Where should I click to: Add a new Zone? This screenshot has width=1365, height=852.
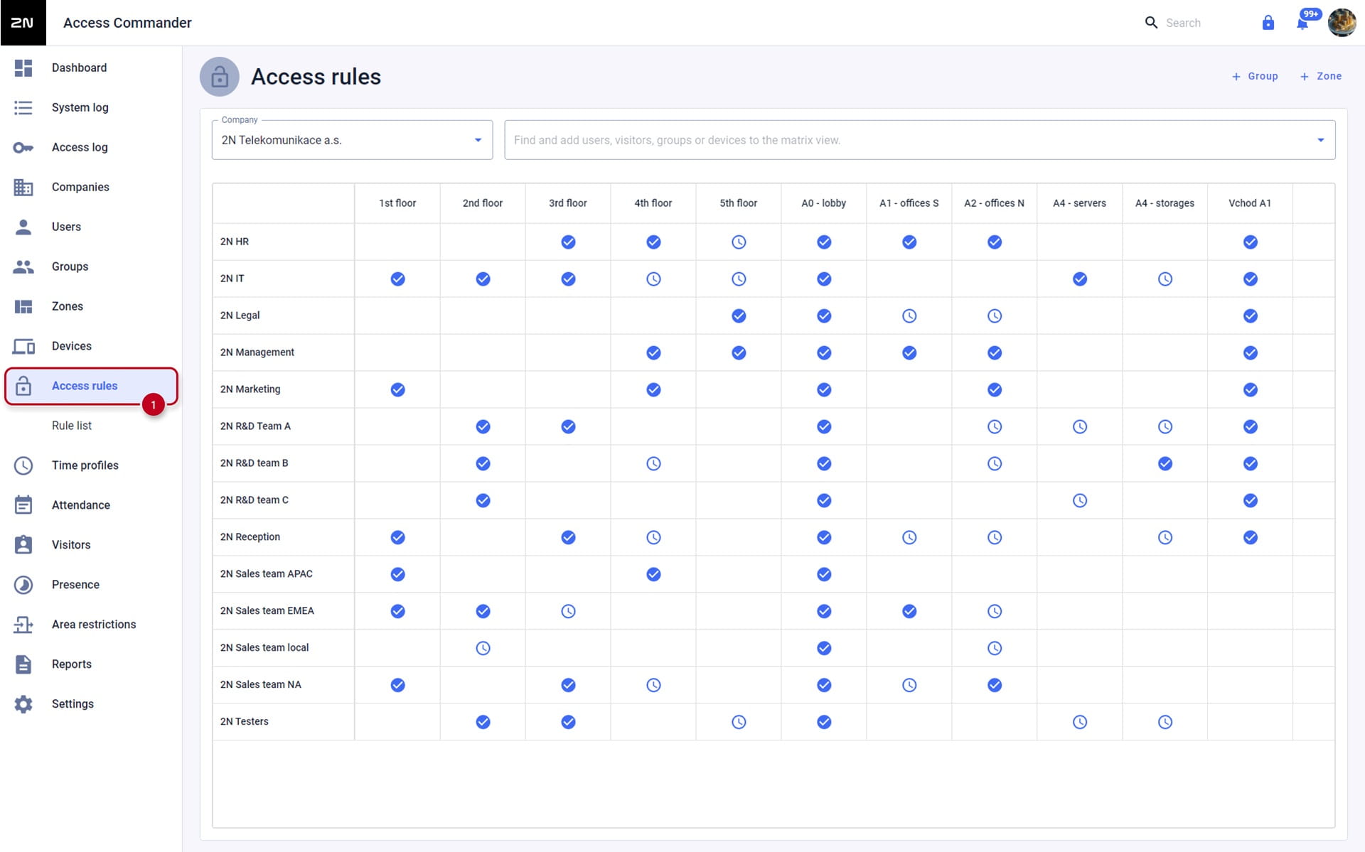click(1321, 76)
